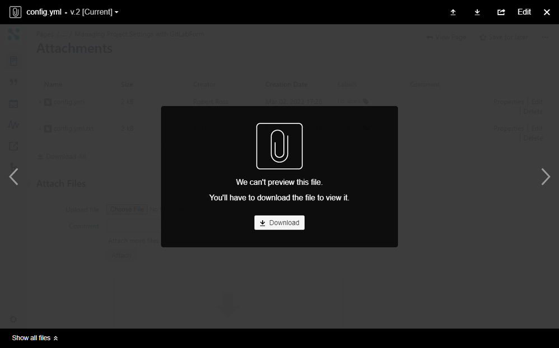Click the large paperclip icon
This screenshot has width=559, height=348.
pyautogui.click(x=279, y=146)
